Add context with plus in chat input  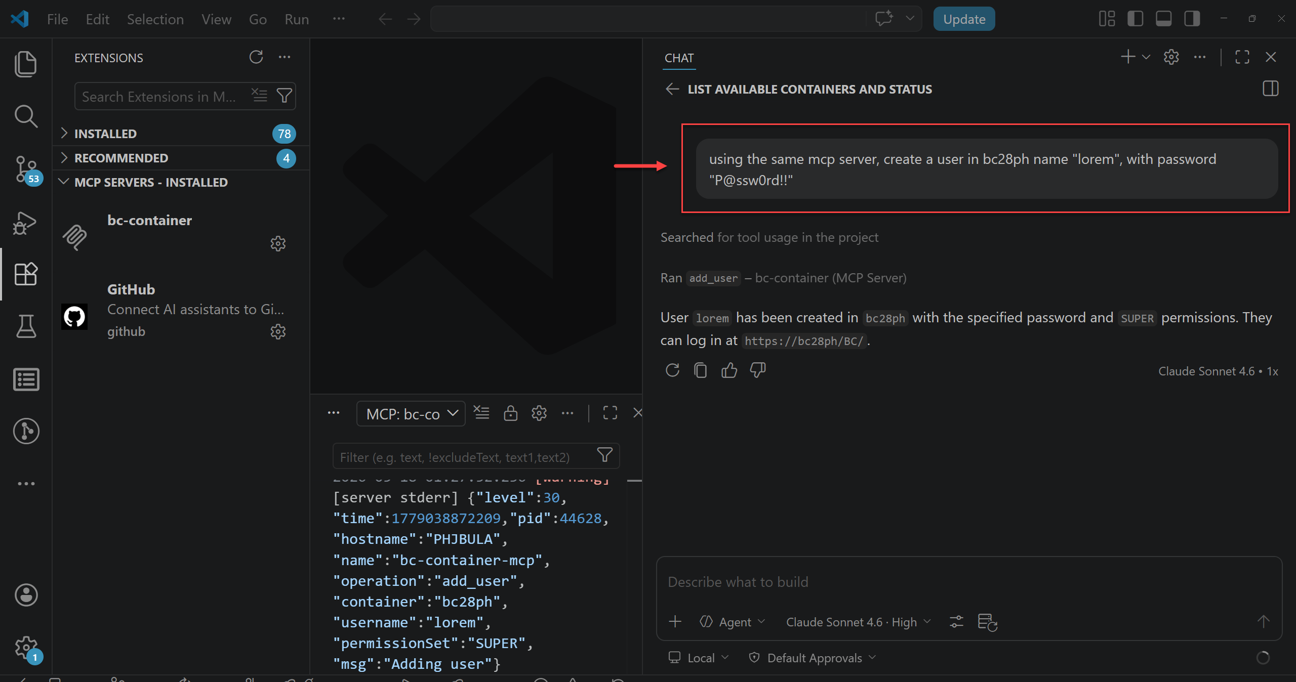675,621
